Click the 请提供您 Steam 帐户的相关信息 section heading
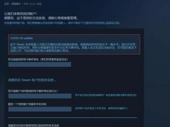This screenshot has width=170, height=127. [32, 80]
